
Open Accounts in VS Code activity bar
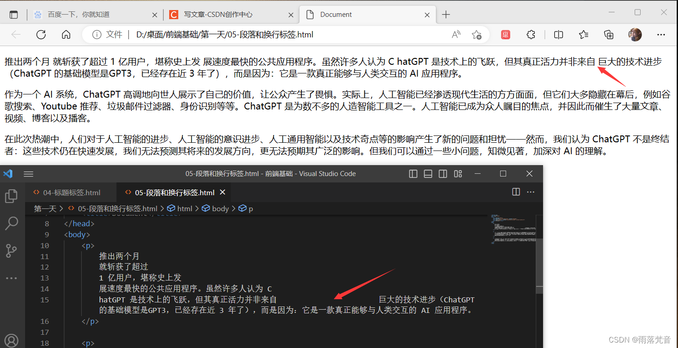click(11, 340)
